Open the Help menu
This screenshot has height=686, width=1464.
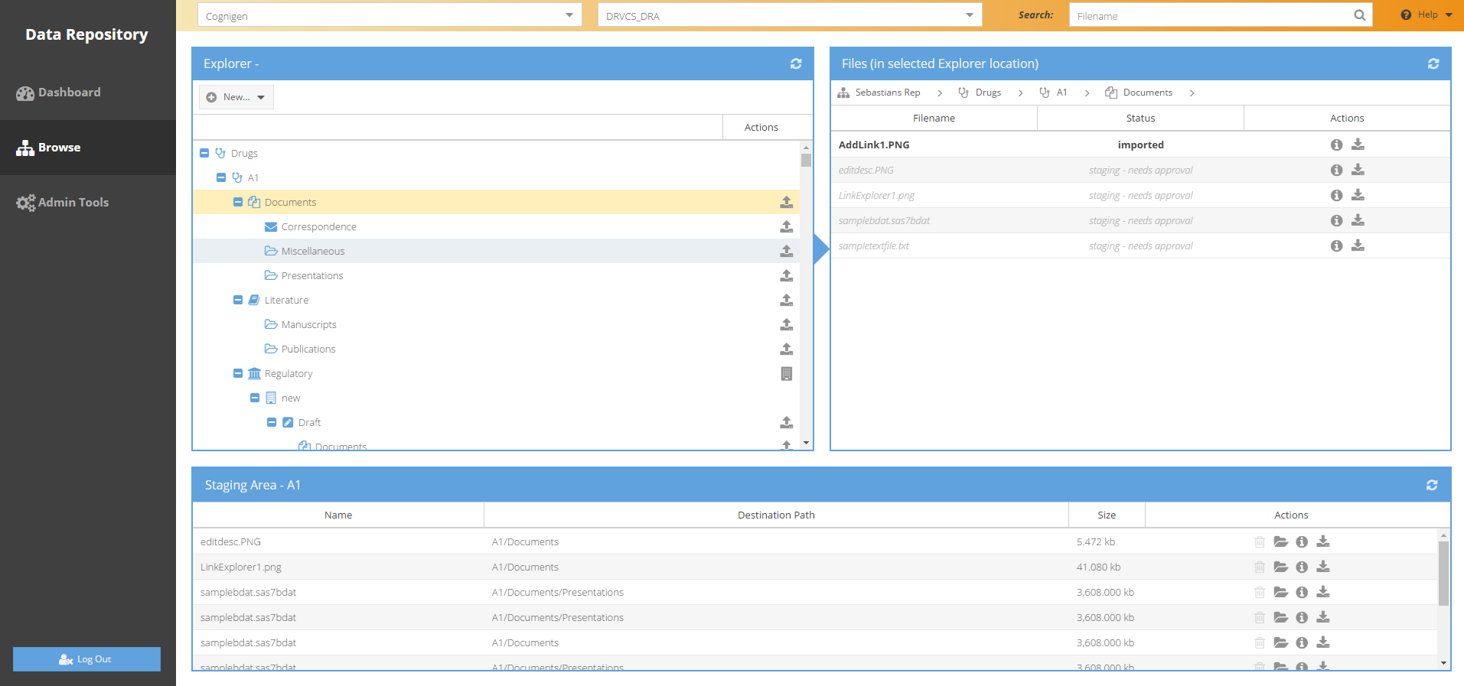point(1427,15)
